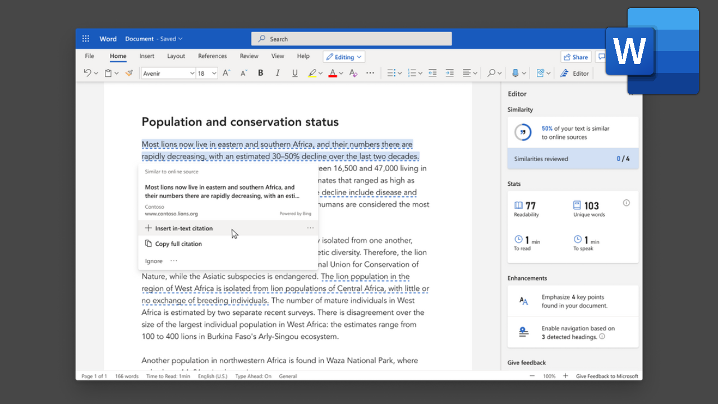The width and height of the screenshot is (718, 404).
Task: Switch to the References tab
Action: tap(213, 56)
